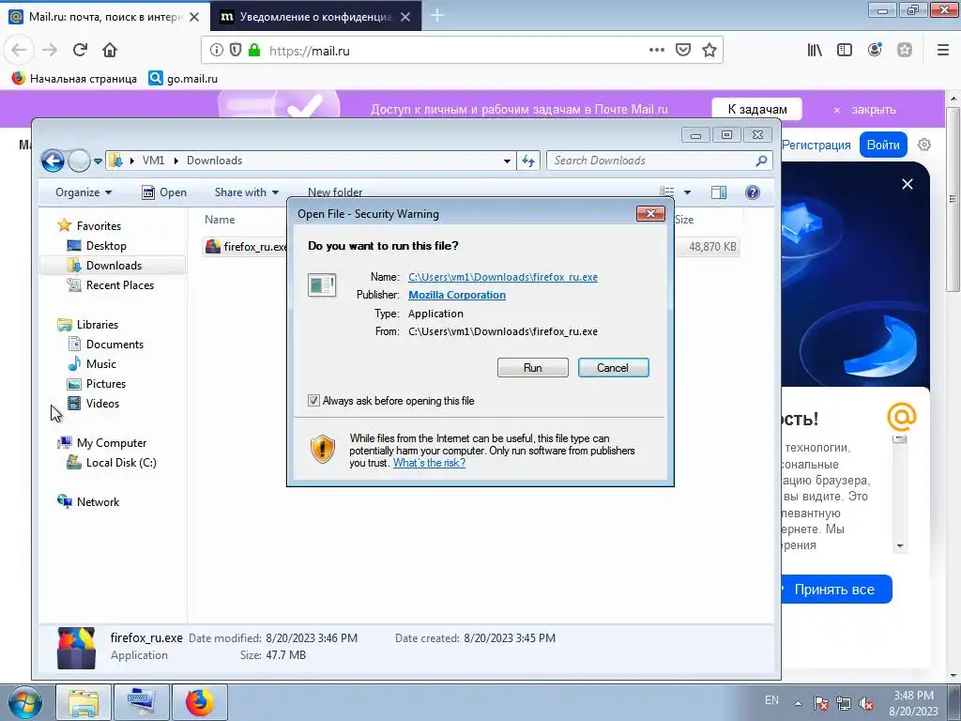Click Explorer search magnifier icon
Viewport: 961px width, 721px height.
[761, 161]
